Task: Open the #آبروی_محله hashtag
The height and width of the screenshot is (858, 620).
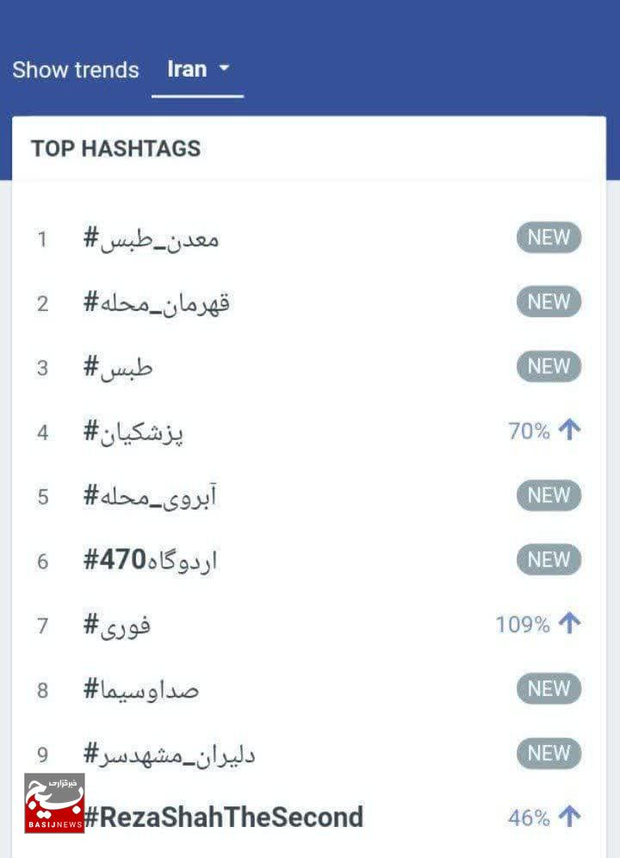Action: (x=151, y=496)
